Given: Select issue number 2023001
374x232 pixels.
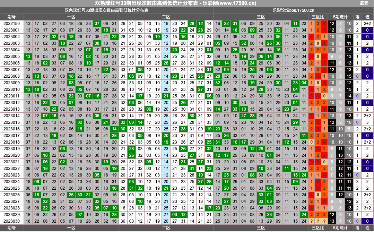Looking at the screenshot, I should point(12,30).
